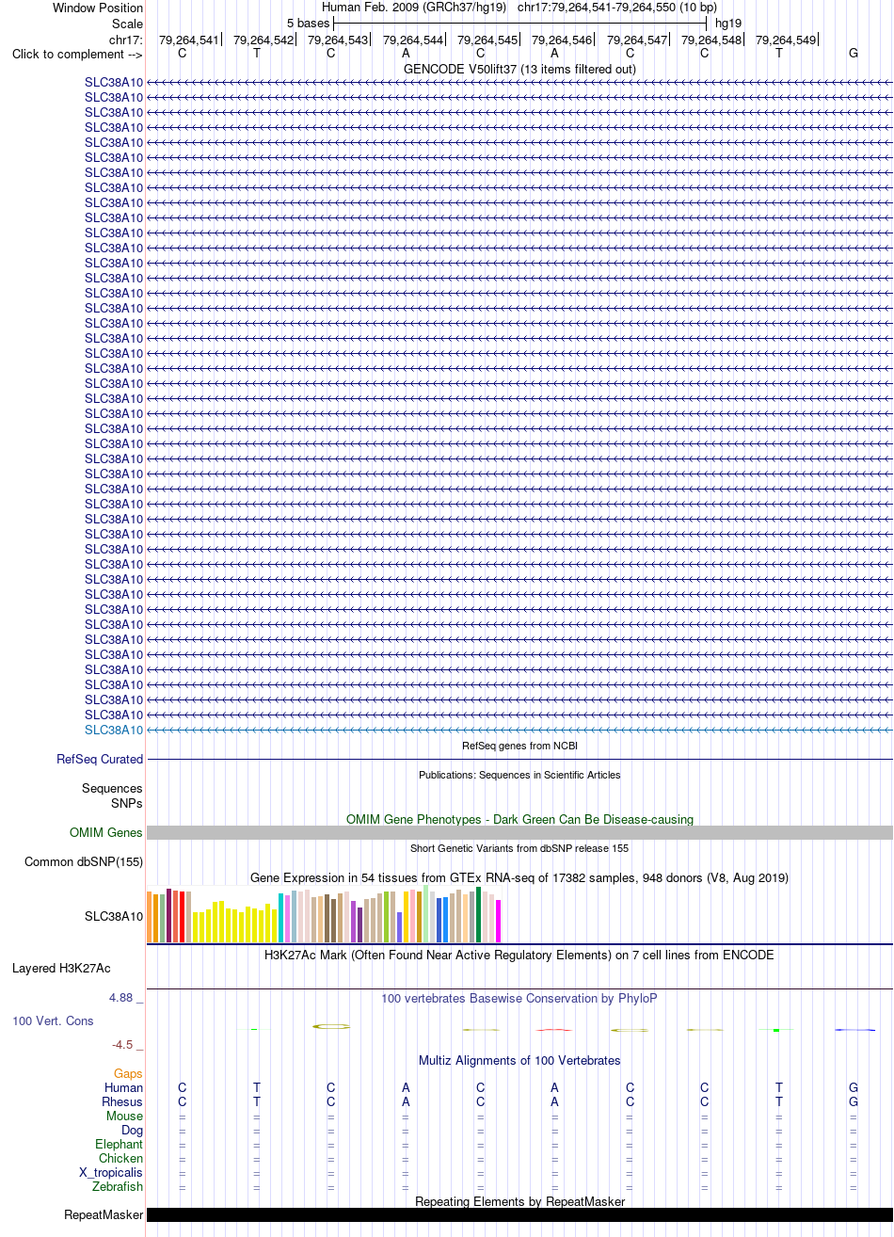The height and width of the screenshot is (1237, 894).
Task: Click the 100 vertebrates Basewise Conservation title
Action: coord(519,998)
